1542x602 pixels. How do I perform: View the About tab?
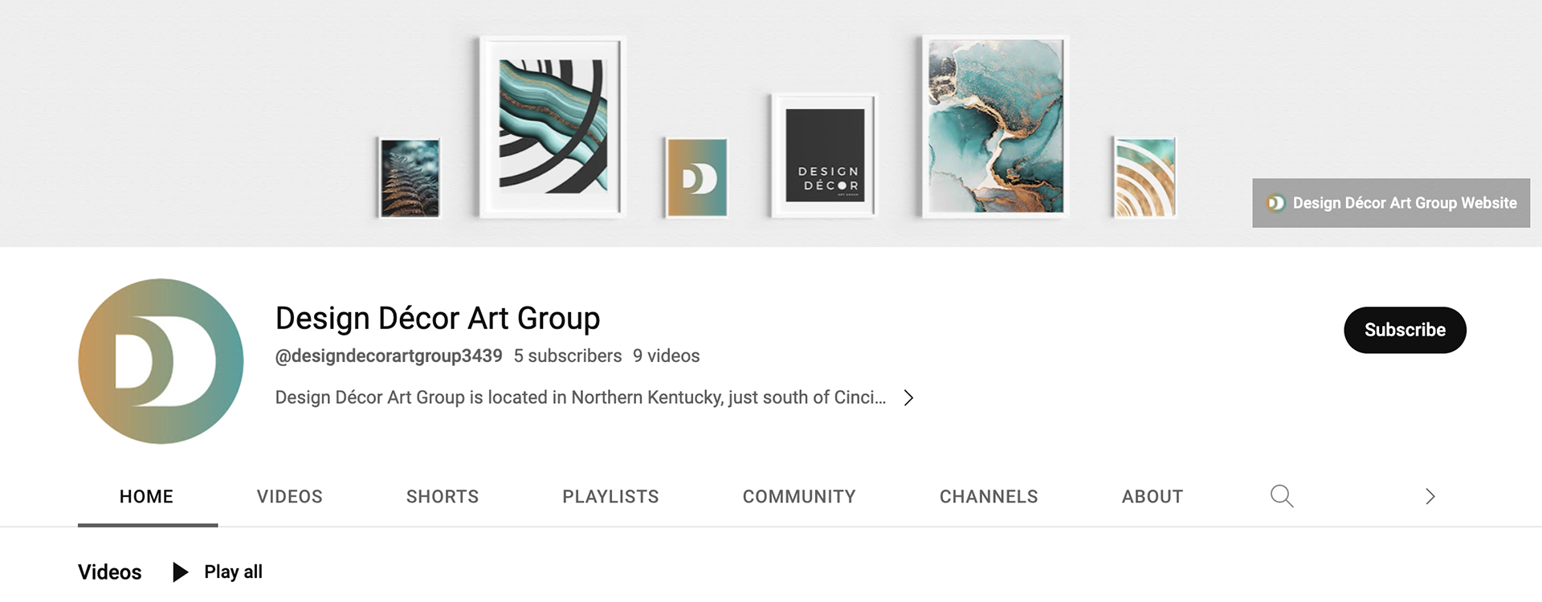(x=1152, y=497)
